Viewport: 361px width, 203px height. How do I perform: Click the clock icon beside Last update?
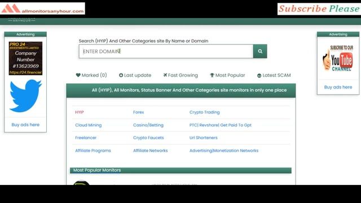[x=121, y=75]
